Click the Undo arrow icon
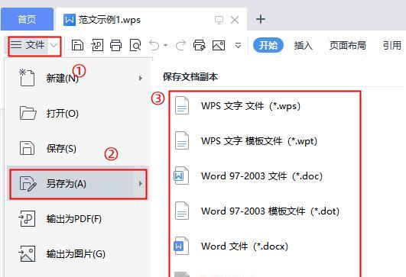 click(x=154, y=46)
